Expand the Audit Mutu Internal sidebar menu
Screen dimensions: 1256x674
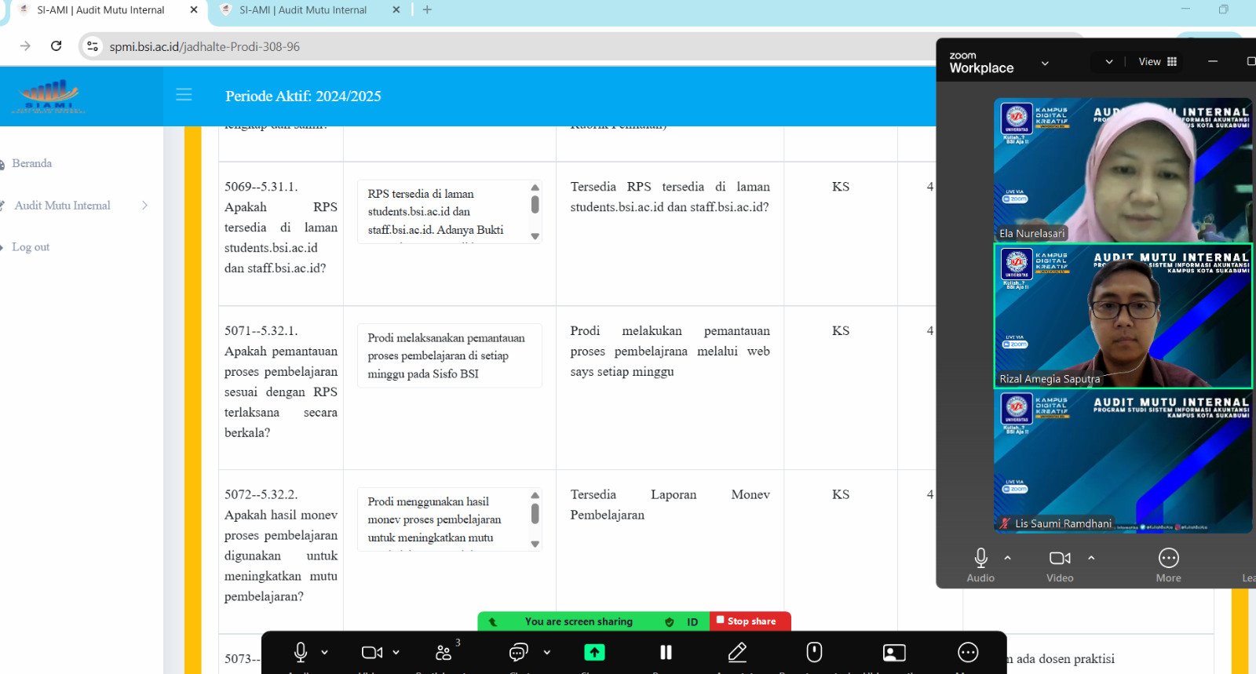click(63, 206)
